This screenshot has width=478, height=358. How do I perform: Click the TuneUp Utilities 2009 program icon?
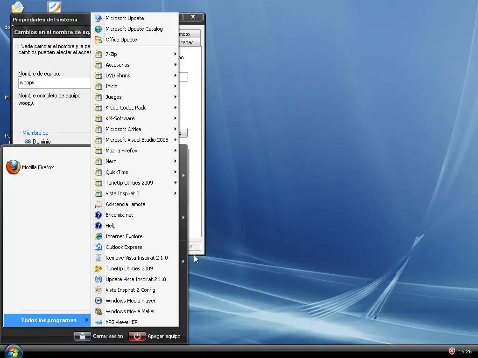98,268
